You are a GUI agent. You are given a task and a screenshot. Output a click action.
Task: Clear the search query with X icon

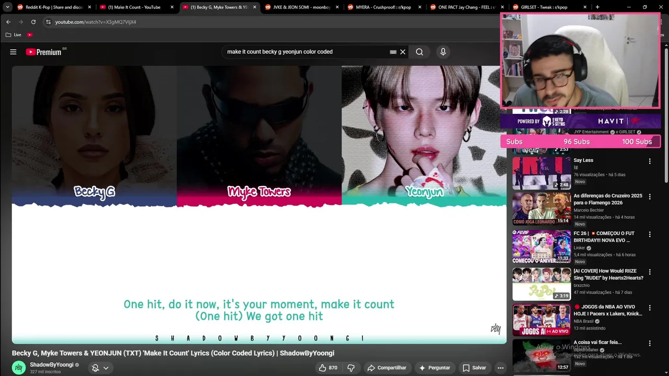[x=402, y=52]
